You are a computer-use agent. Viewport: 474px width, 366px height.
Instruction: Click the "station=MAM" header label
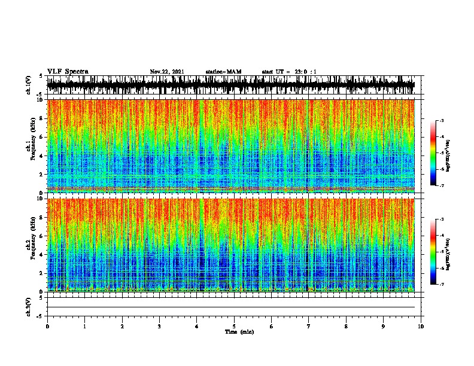pyautogui.click(x=223, y=72)
